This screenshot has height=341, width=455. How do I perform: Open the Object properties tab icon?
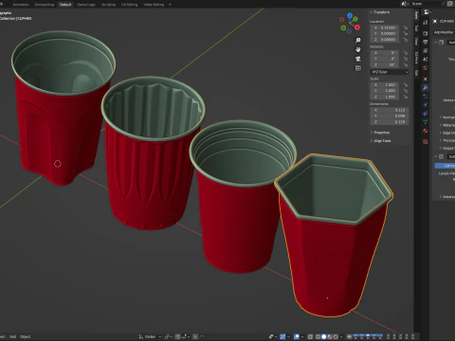coord(426,79)
